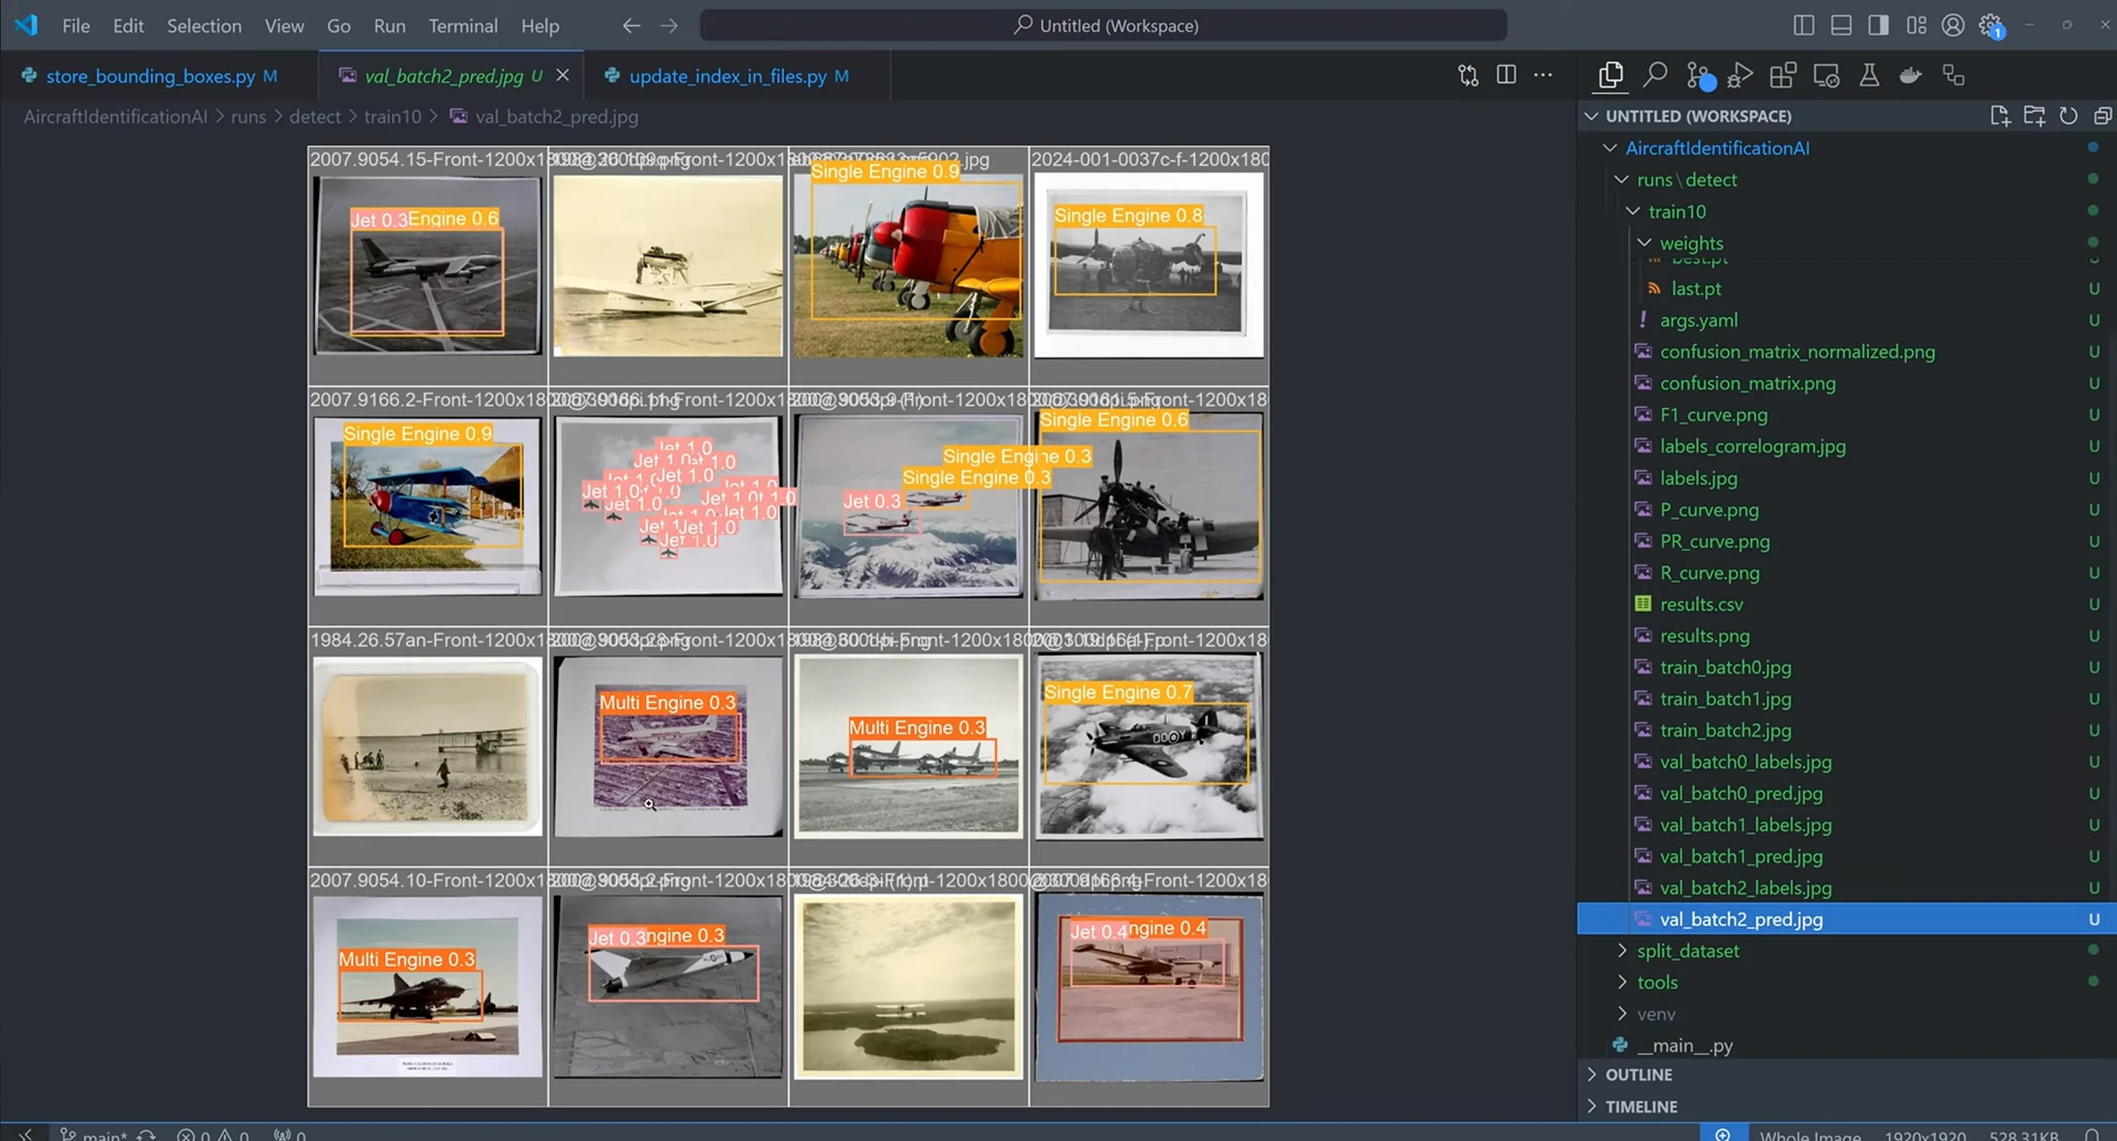Open Changes compare icon in editor toolbar
The image size is (2117, 1141).
tap(1468, 75)
